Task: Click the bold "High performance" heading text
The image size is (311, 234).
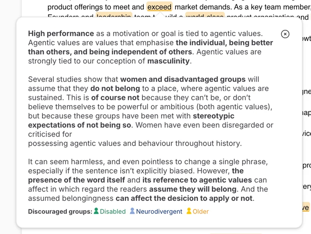Action: click(x=61, y=34)
